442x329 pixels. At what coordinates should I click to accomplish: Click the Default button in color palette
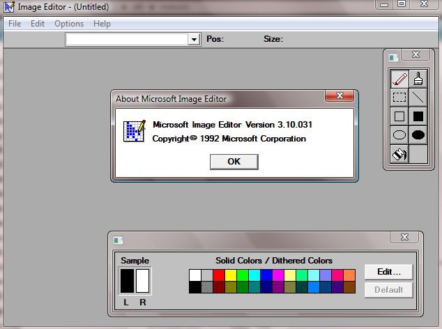[x=389, y=290]
